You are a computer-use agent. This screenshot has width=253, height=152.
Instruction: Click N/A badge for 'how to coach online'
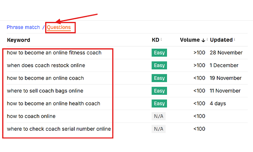point(159,116)
